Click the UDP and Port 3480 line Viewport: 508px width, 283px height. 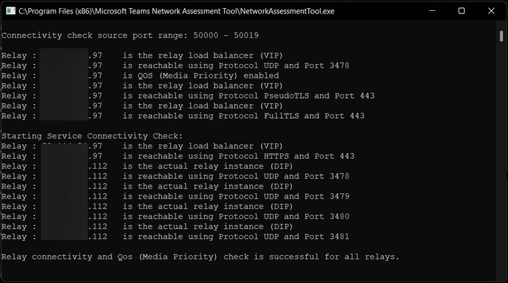(x=236, y=217)
